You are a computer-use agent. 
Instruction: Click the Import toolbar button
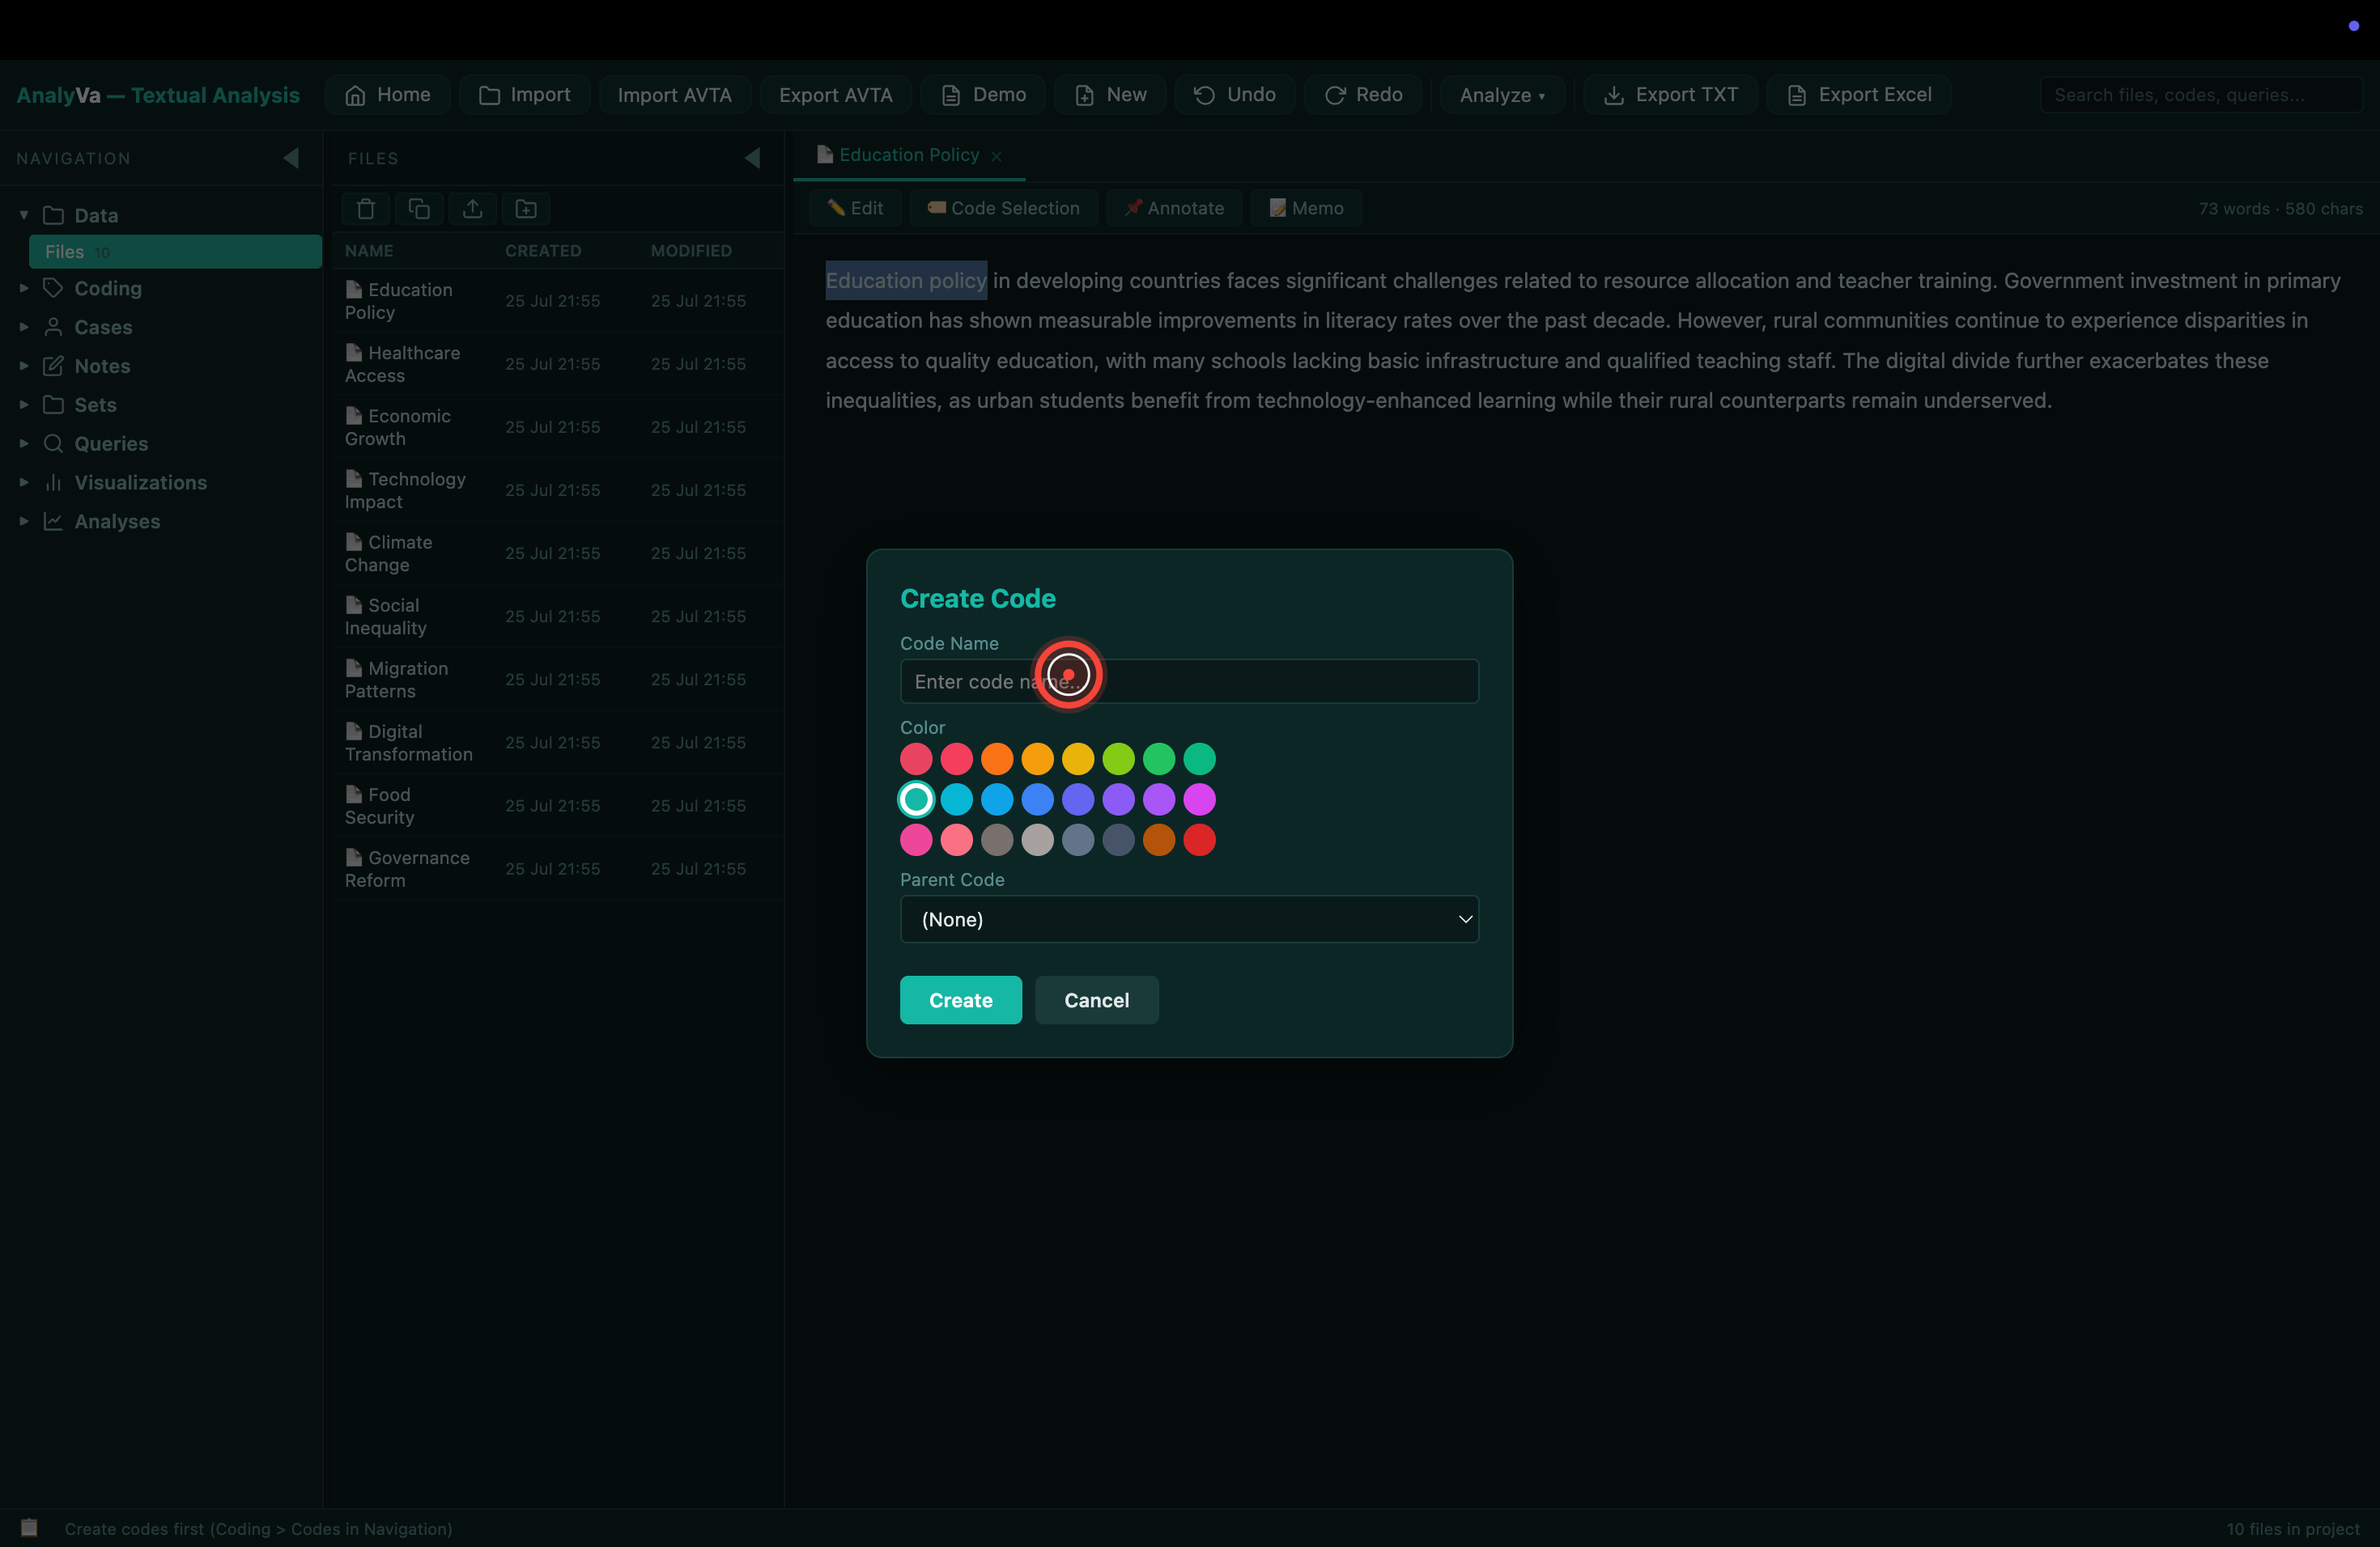coord(525,95)
